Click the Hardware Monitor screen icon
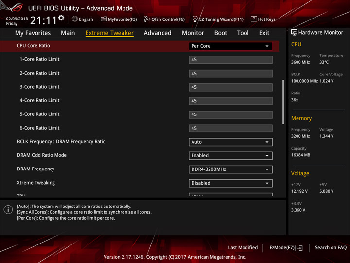Image resolution: width=350 pixels, height=263 pixels. [294, 32]
